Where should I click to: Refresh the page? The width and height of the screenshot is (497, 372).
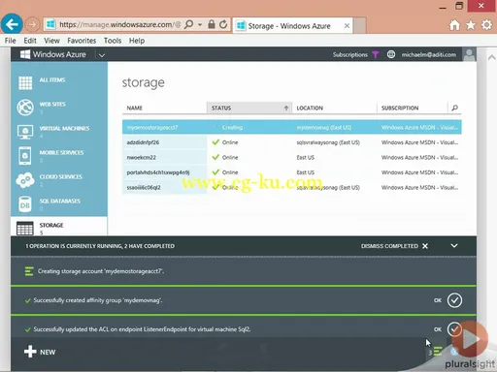point(223,24)
